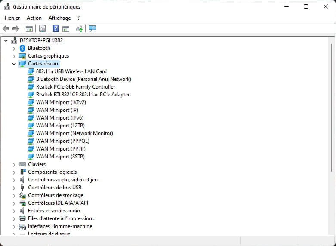
Task: Click the Contrôleurs de bus USB icon
Action: tap(22, 188)
